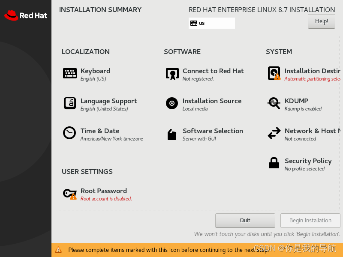Open the Language Support label
The height and width of the screenshot is (257, 343).
click(x=109, y=101)
